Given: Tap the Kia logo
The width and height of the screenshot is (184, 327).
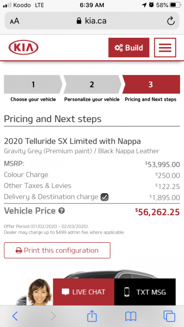Looking at the screenshot, I should coord(24,48).
